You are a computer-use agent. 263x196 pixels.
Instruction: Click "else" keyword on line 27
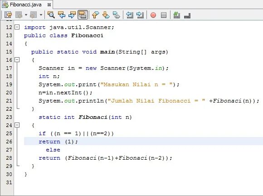pyautogui.click(x=53, y=150)
